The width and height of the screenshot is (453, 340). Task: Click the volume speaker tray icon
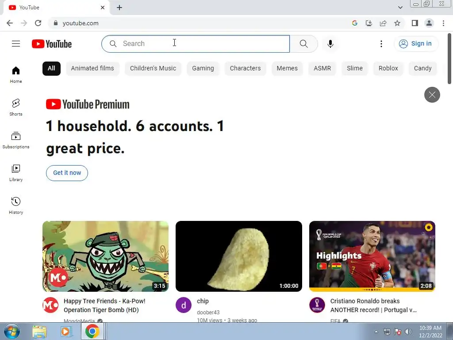pos(408,332)
